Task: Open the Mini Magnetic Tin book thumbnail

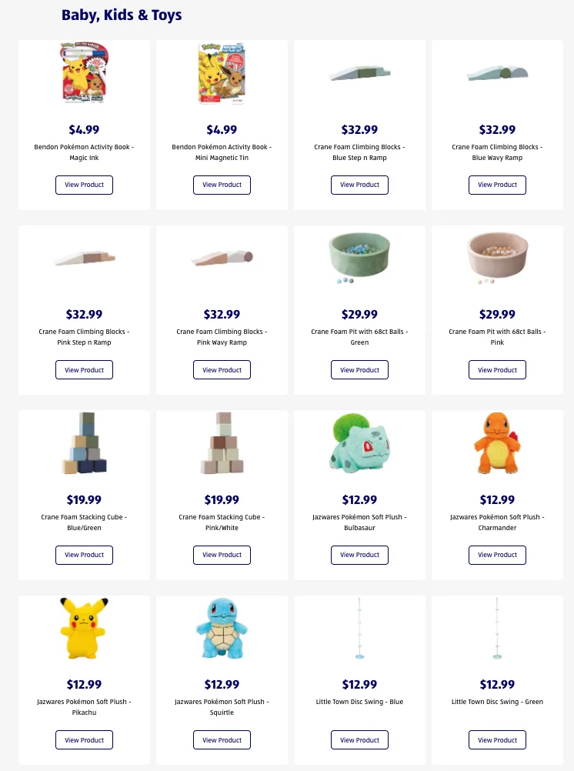Action: click(222, 74)
